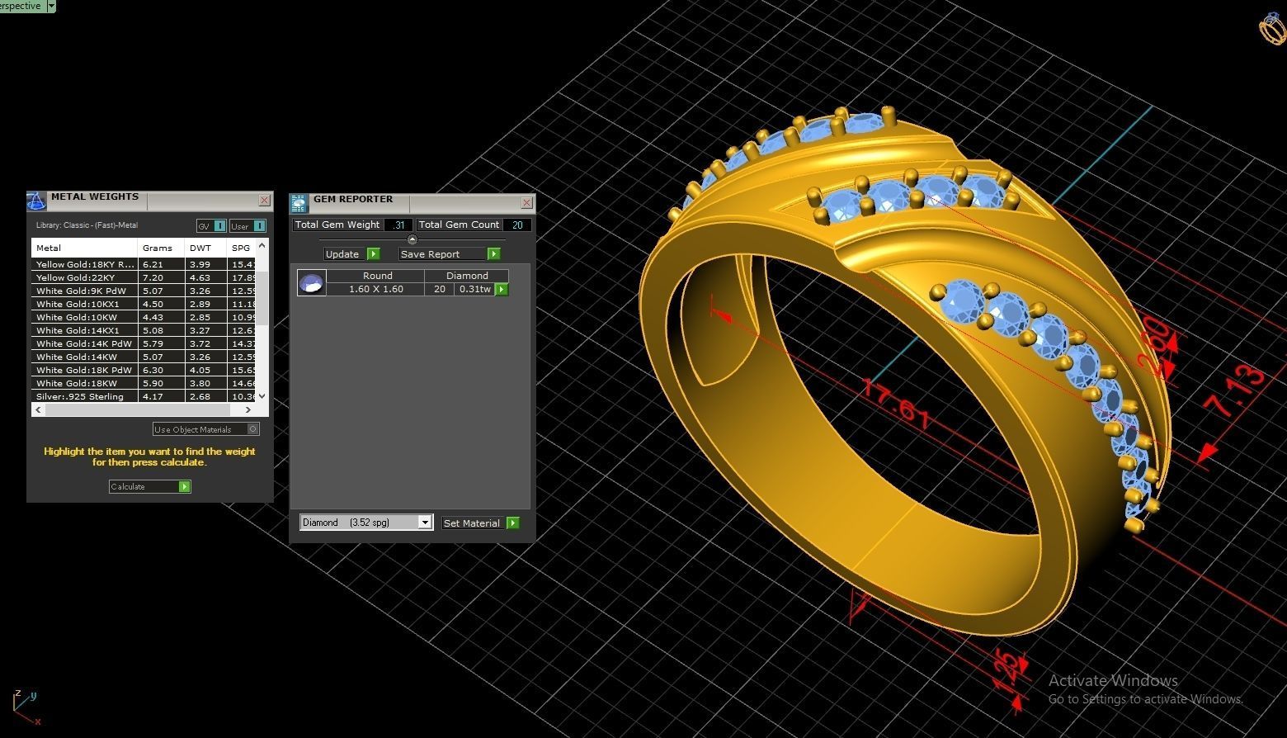This screenshot has height=738, width=1287.
Task: Click the Total Gem Count value 20
Action: [517, 225]
